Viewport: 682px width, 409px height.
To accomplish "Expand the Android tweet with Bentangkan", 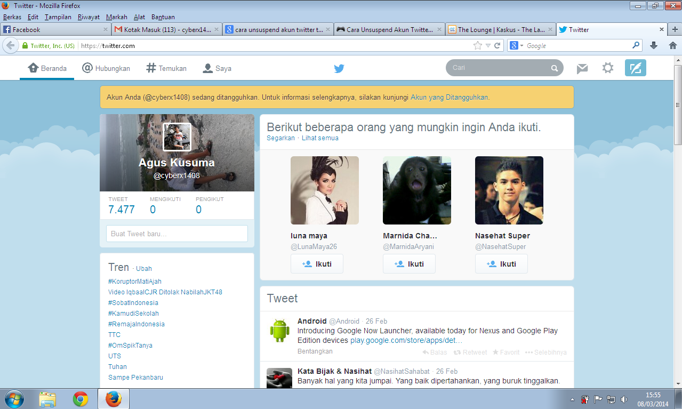I will pos(315,351).
